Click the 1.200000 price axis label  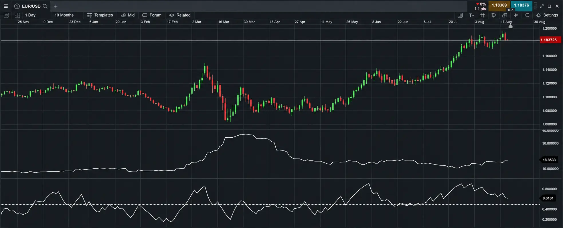(550, 28)
